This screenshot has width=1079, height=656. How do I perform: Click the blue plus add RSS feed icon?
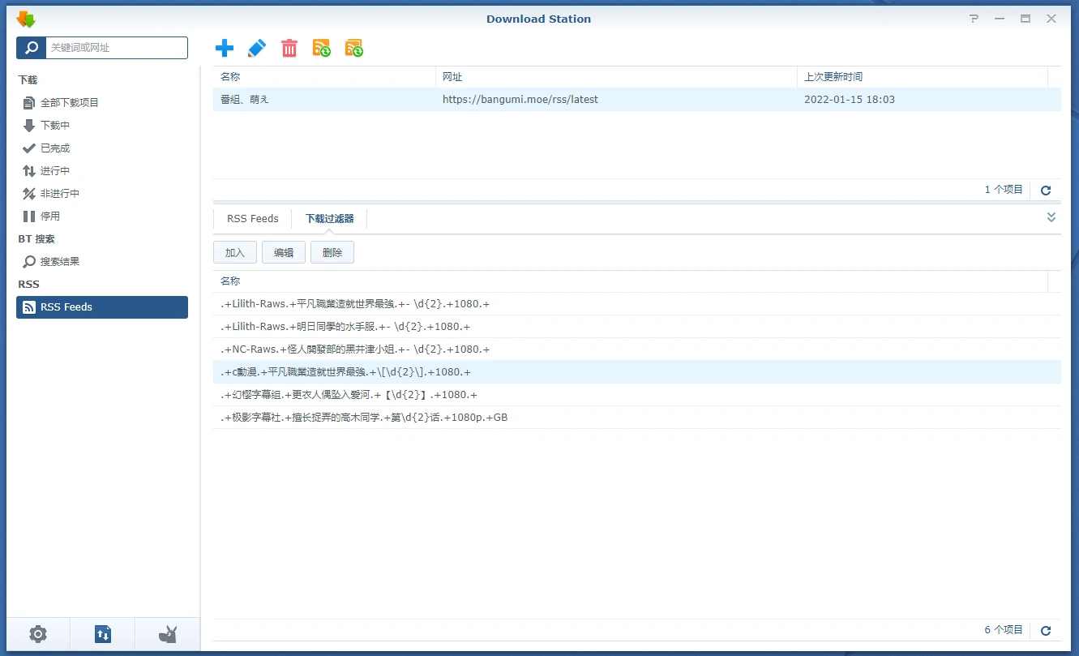click(225, 48)
